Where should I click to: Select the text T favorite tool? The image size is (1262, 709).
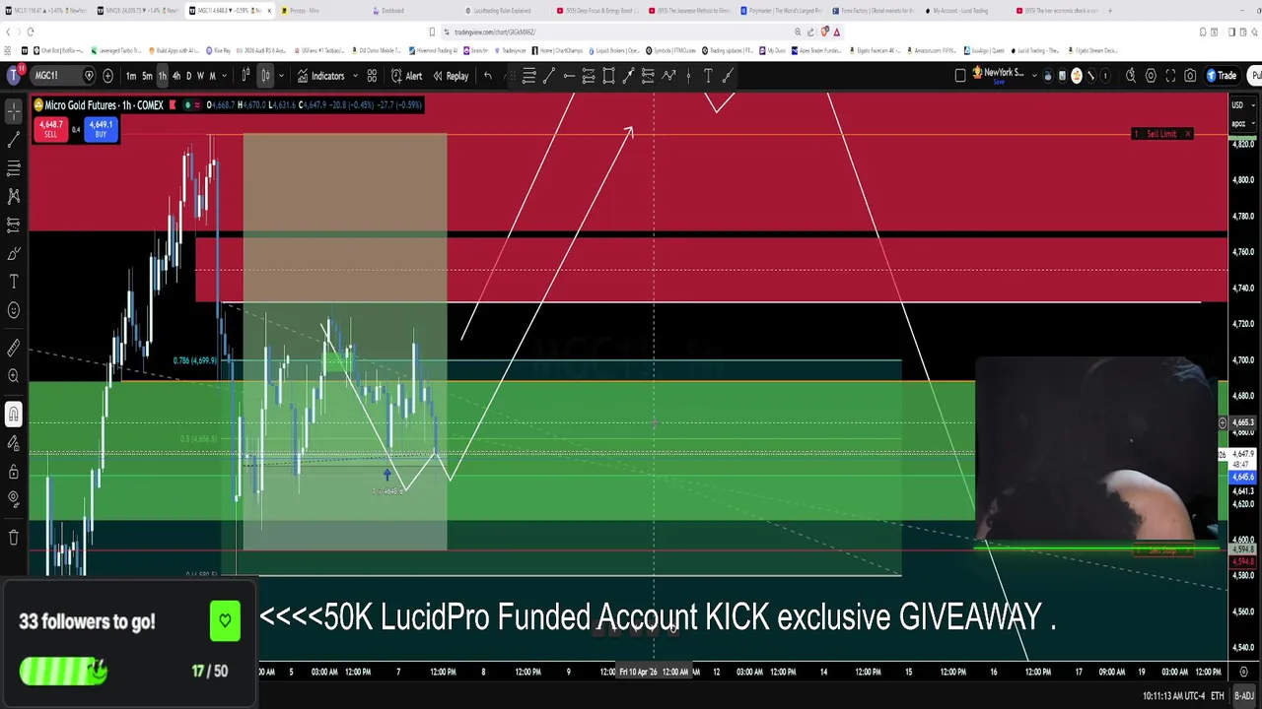tap(708, 76)
